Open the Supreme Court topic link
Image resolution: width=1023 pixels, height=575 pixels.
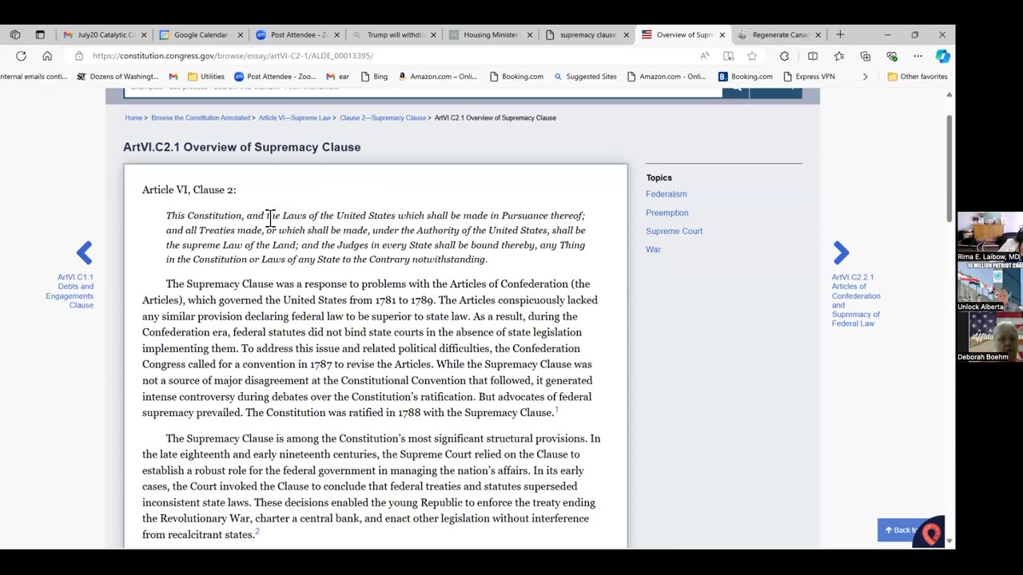pos(675,231)
